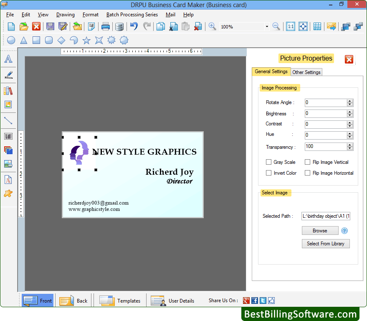Select the signature pen tool in sidebar
Screen dimensions: 367x321
coord(8,75)
